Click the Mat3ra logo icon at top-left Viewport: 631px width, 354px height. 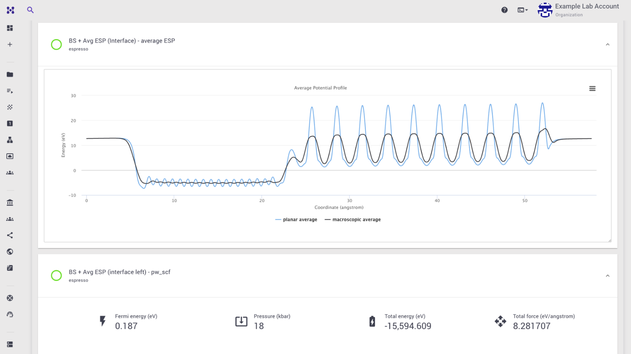(11, 10)
